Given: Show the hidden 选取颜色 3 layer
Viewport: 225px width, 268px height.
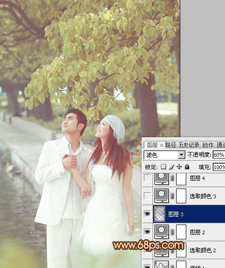Looking at the screenshot, I should tap(148, 196).
